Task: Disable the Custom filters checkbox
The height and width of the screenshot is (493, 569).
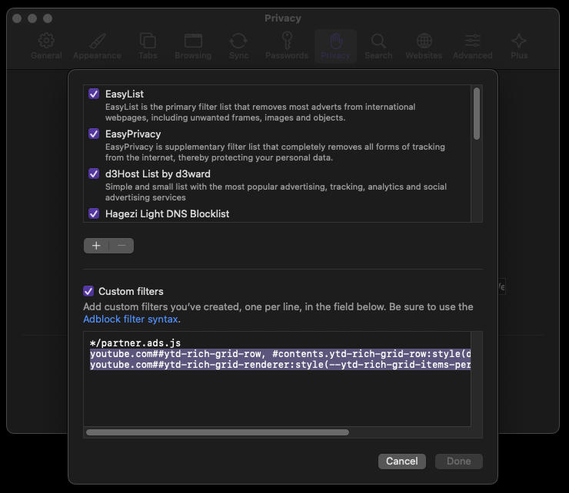Action: tap(88, 291)
